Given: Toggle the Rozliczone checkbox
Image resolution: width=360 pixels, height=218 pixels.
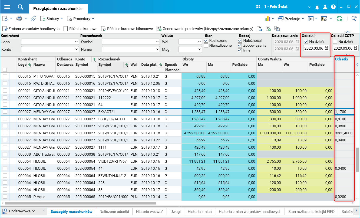Looking at the screenshot, I should click(x=206, y=41).
